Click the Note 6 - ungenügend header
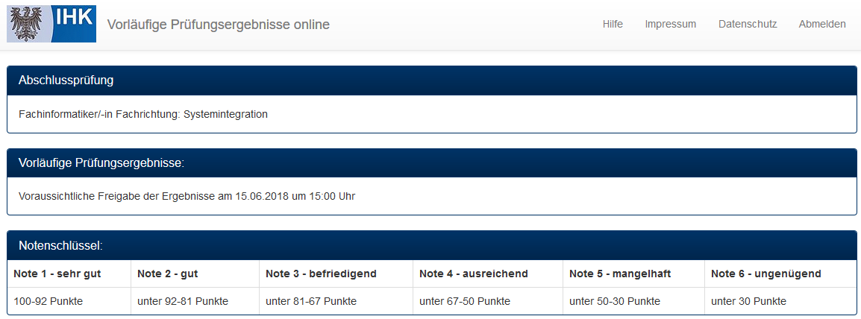Image resolution: width=861 pixels, height=319 pixels. pos(765,274)
